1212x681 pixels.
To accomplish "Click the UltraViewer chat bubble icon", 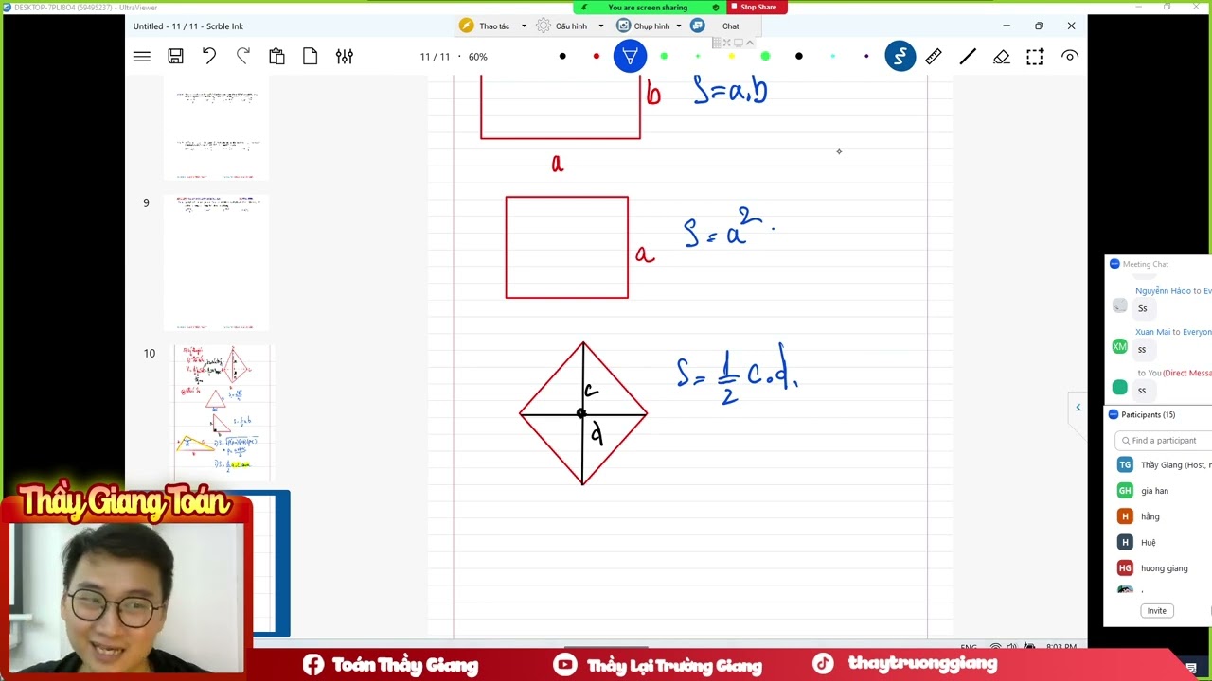I will (x=698, y=26).
